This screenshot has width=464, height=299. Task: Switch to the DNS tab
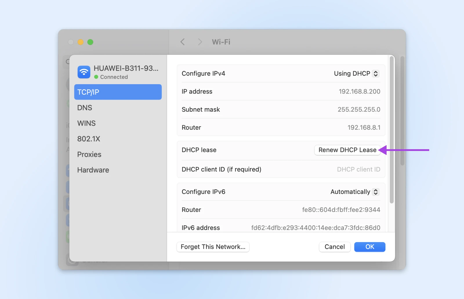tap(85, 108)
